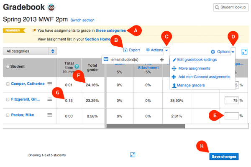Check the select-all Student checkbox

coord(8,66)
